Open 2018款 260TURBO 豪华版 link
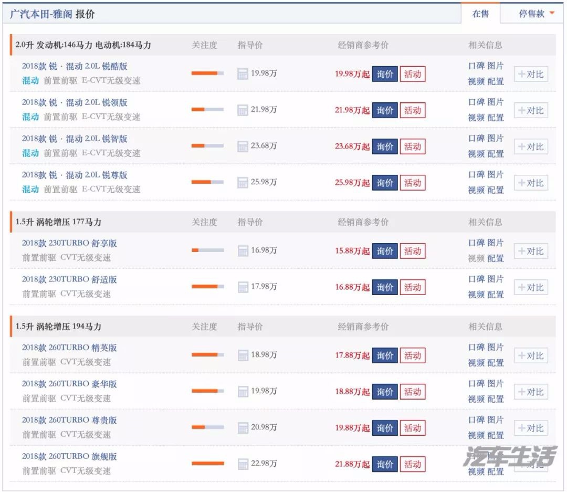 pos(69,384)
